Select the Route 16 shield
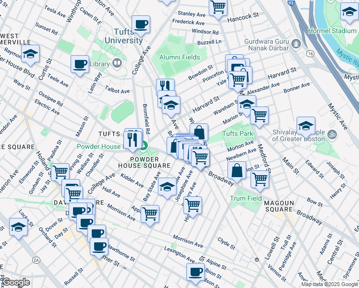The height and width of the screenshot is (288, 359). 311,54
